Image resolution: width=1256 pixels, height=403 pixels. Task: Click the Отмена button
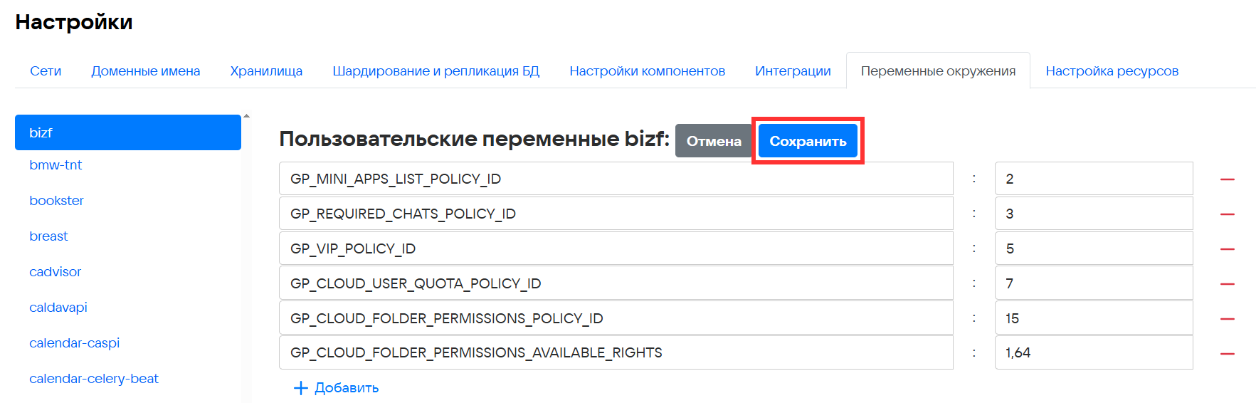click(x=713, y=141)
